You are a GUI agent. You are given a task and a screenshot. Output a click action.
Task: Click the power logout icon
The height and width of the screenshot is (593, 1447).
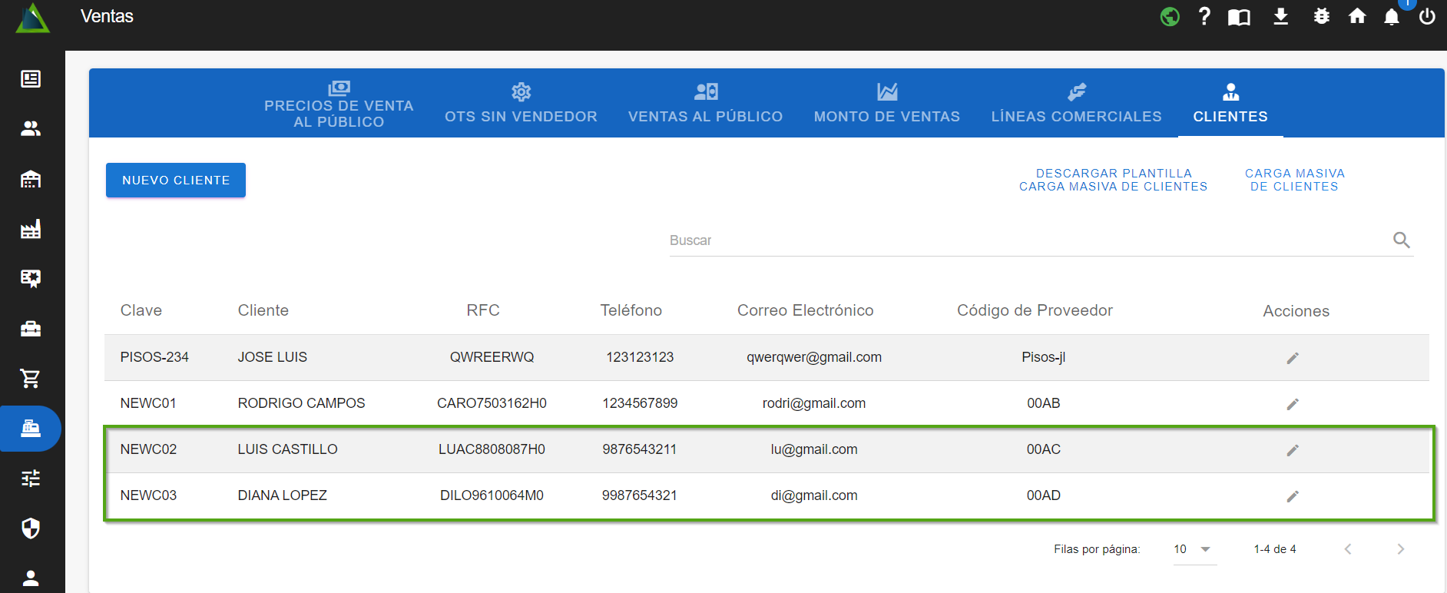[x=1427, y=16]
